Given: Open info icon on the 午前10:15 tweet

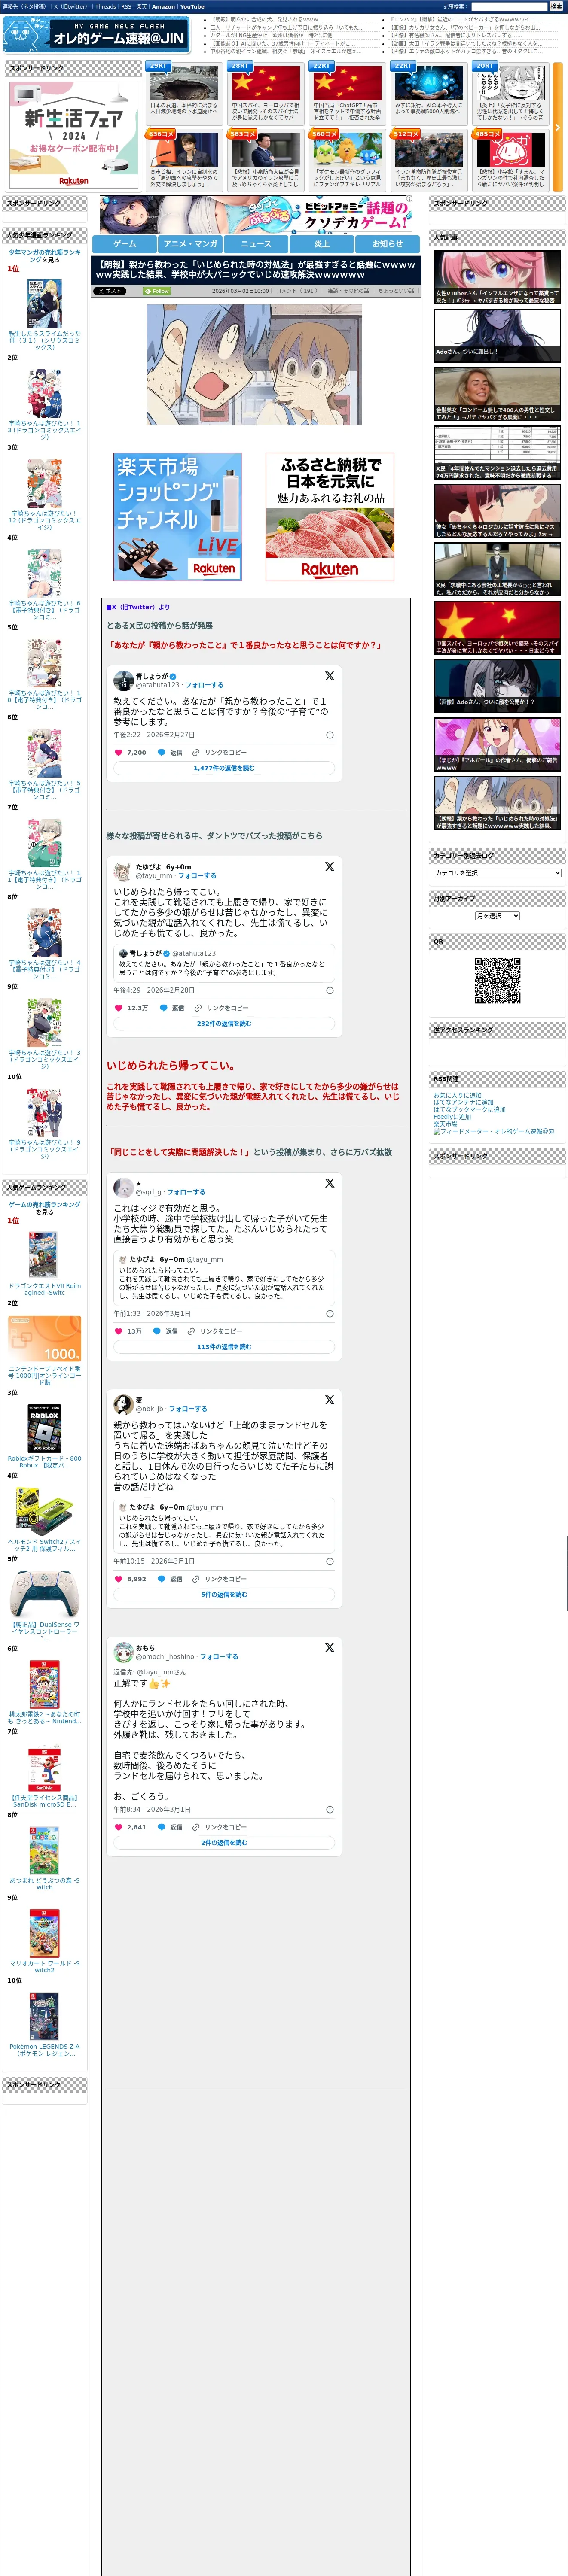Looking at the screenshot, I should coord(330,1562).
